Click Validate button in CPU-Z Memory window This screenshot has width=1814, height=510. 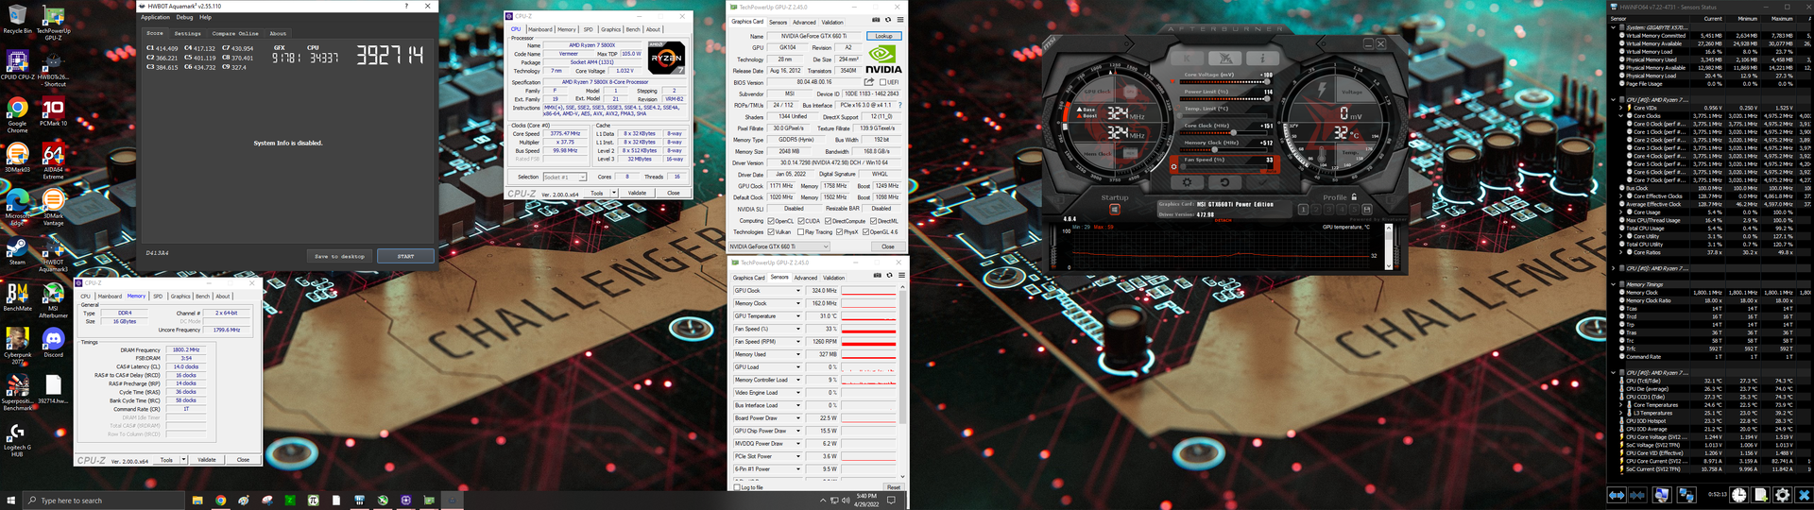tap(206, 460)
